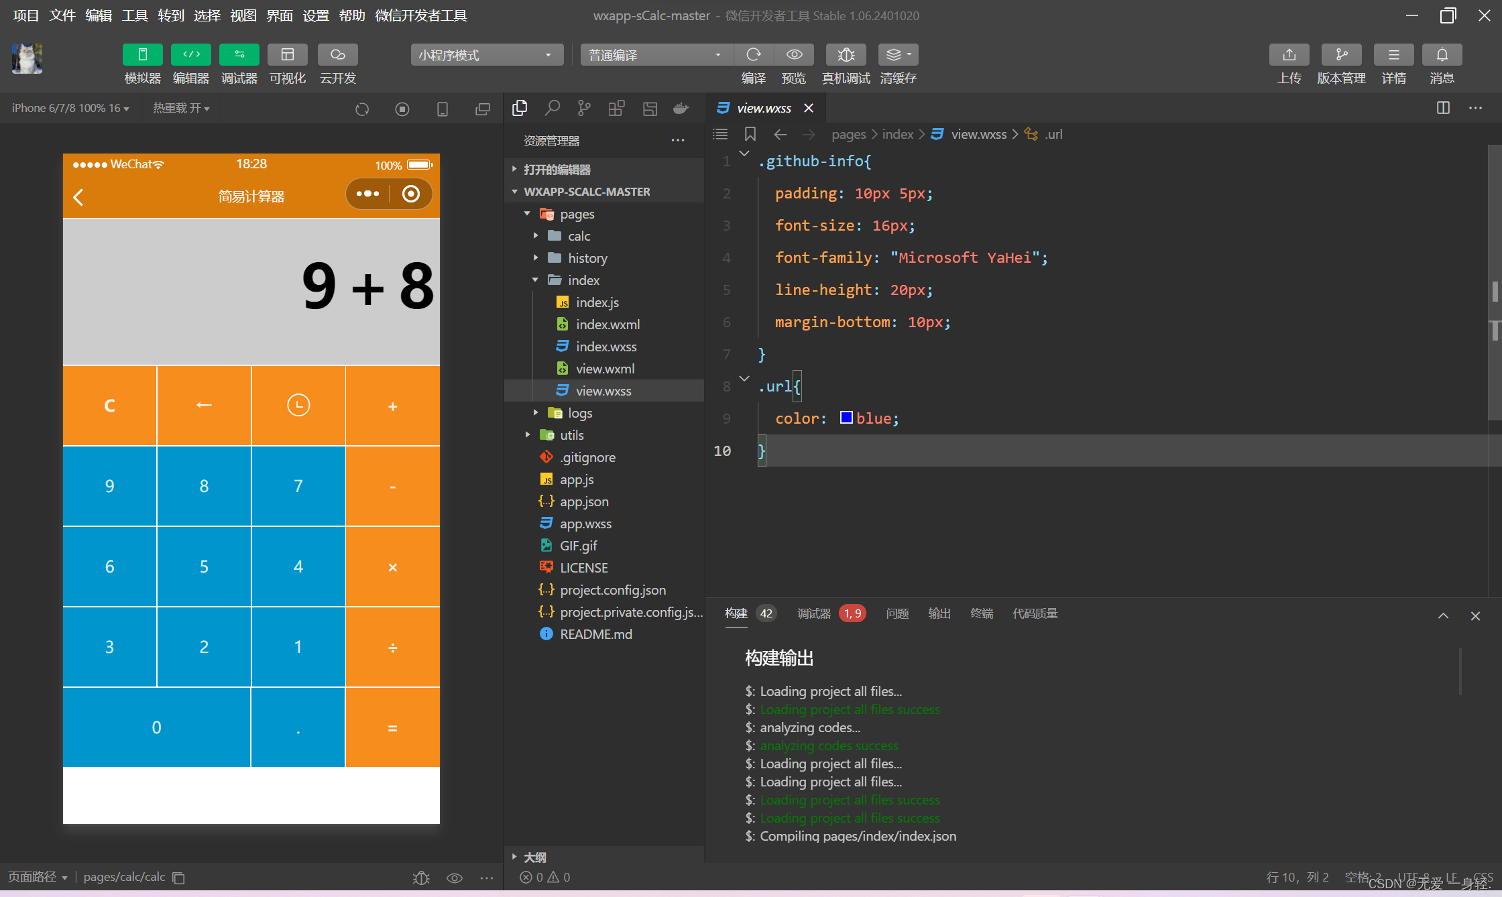Open source control branch icon in sidebar
Screen dimensions: 1502x897
point(584,108)
